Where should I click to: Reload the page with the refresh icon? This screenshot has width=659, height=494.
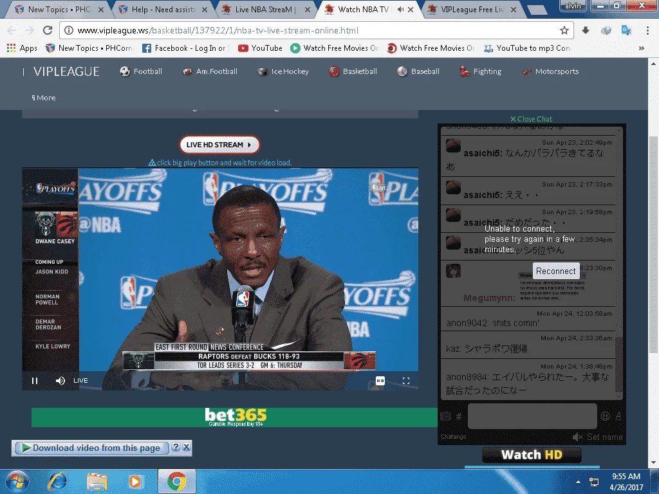[48, 30]
